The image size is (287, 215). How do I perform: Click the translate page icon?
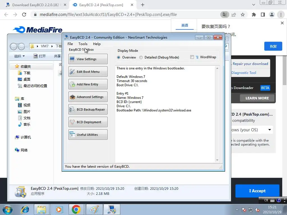click(224, 15)
